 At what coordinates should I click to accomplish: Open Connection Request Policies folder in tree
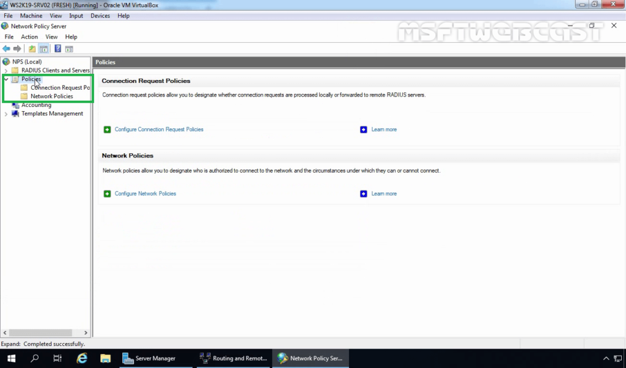point(61,88)
